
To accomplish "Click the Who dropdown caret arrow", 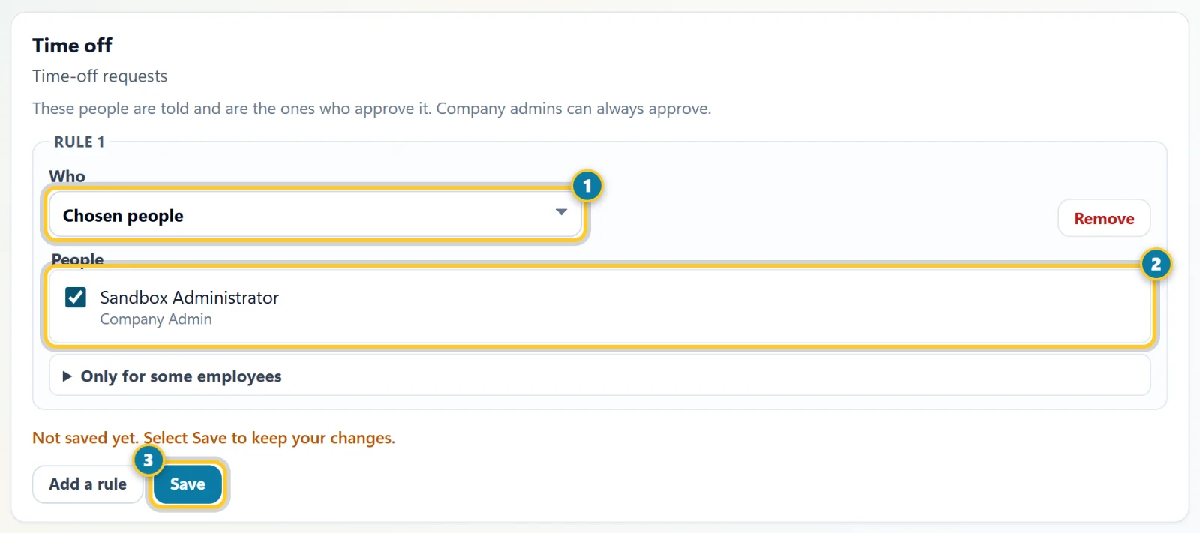I will tap(561, 212).
